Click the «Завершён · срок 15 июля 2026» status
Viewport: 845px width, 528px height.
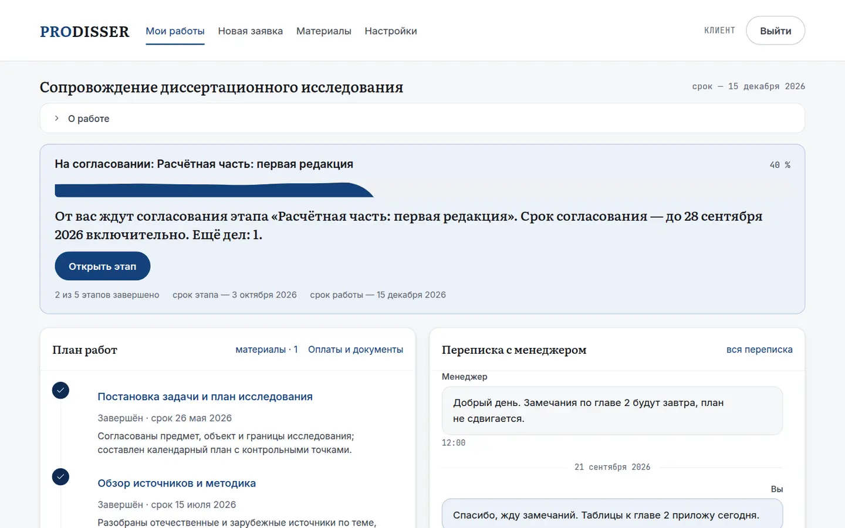point(167,505)
